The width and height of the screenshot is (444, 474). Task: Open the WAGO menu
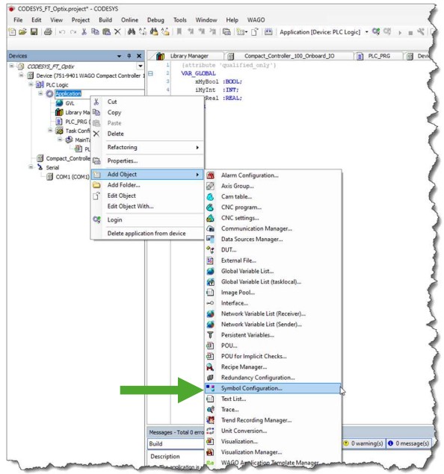pyautogui.click(x=256, y=20)
